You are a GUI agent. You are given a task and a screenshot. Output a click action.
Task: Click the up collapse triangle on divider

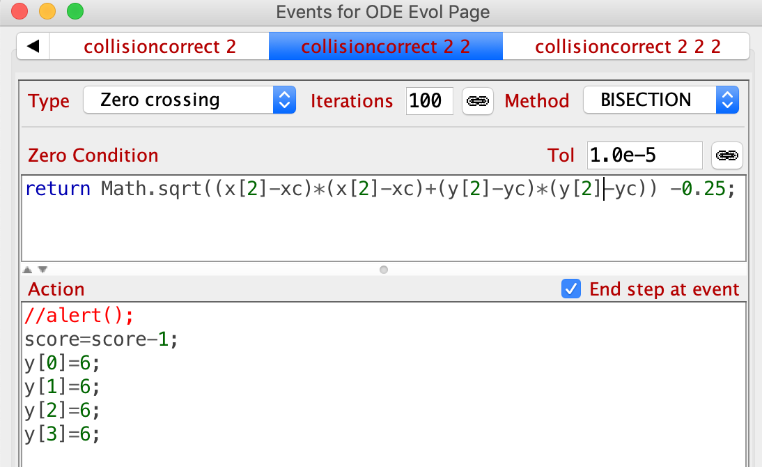pos(27,270)
